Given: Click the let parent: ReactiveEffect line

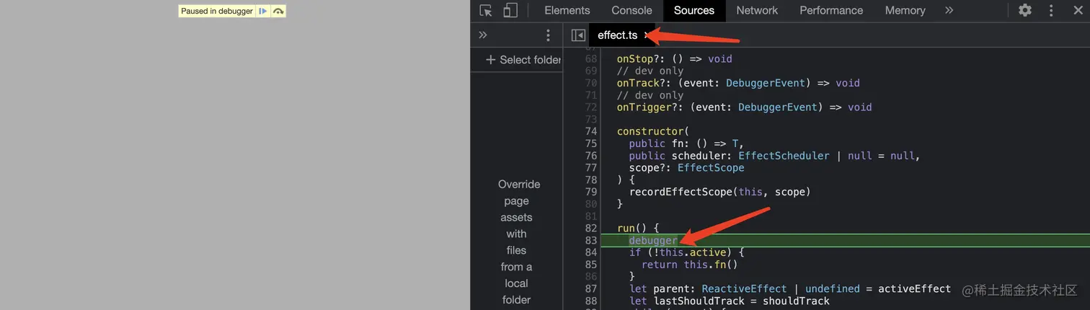Looking at the screenshot, I should 789,288.
